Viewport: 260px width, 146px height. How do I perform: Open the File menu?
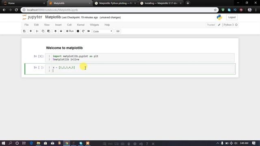click(x=26, y=25)
